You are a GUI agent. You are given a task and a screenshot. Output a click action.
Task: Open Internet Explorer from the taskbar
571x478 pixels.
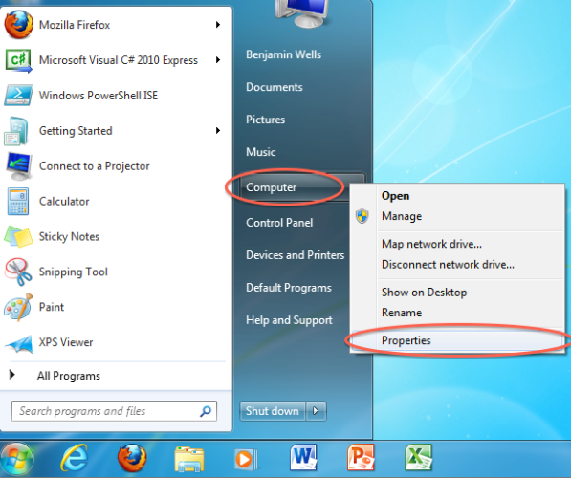tap(75, 458)
